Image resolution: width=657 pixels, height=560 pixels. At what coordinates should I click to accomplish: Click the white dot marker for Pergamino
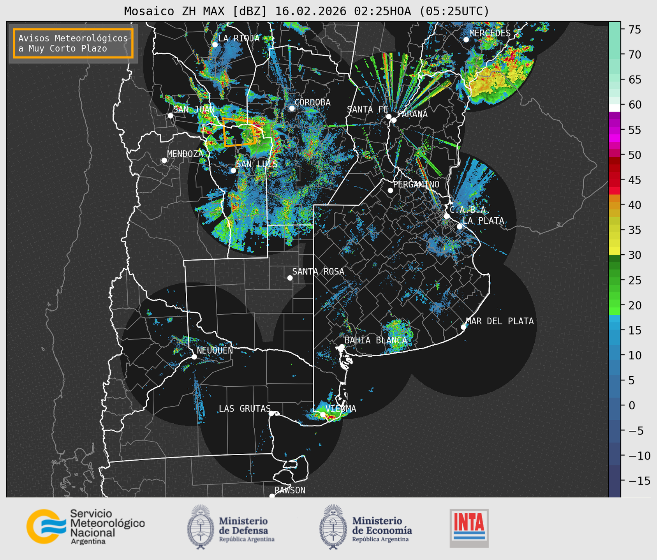click(390, 190)
